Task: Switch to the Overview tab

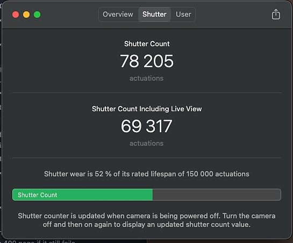Action: pos(118,15)
